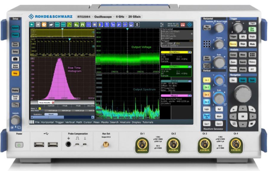Open the menu grid icon beside File

pos(32,122)
